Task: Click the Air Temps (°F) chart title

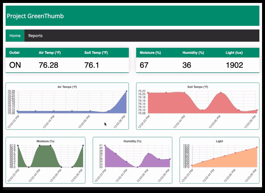Action: tap(67, 87)
